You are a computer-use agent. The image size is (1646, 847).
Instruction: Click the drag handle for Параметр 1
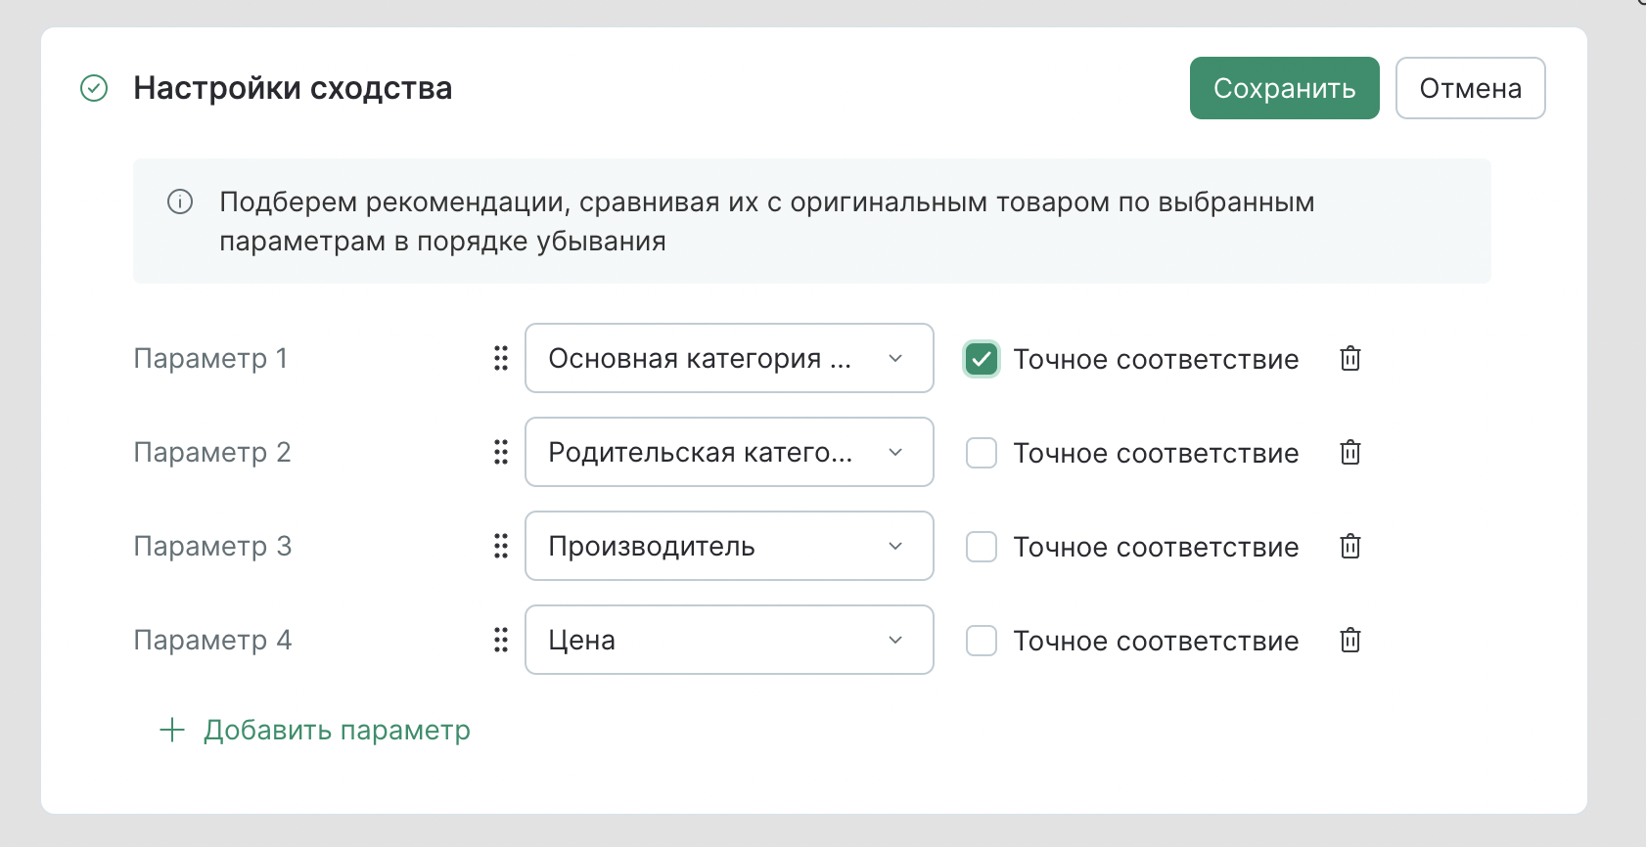tap(501, 358)
